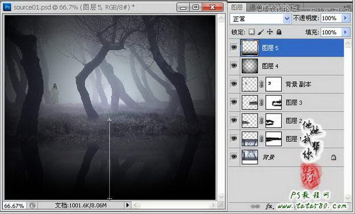
Task: Hide 图层 5 with its eye icon
Action: [x=234, y=48]
